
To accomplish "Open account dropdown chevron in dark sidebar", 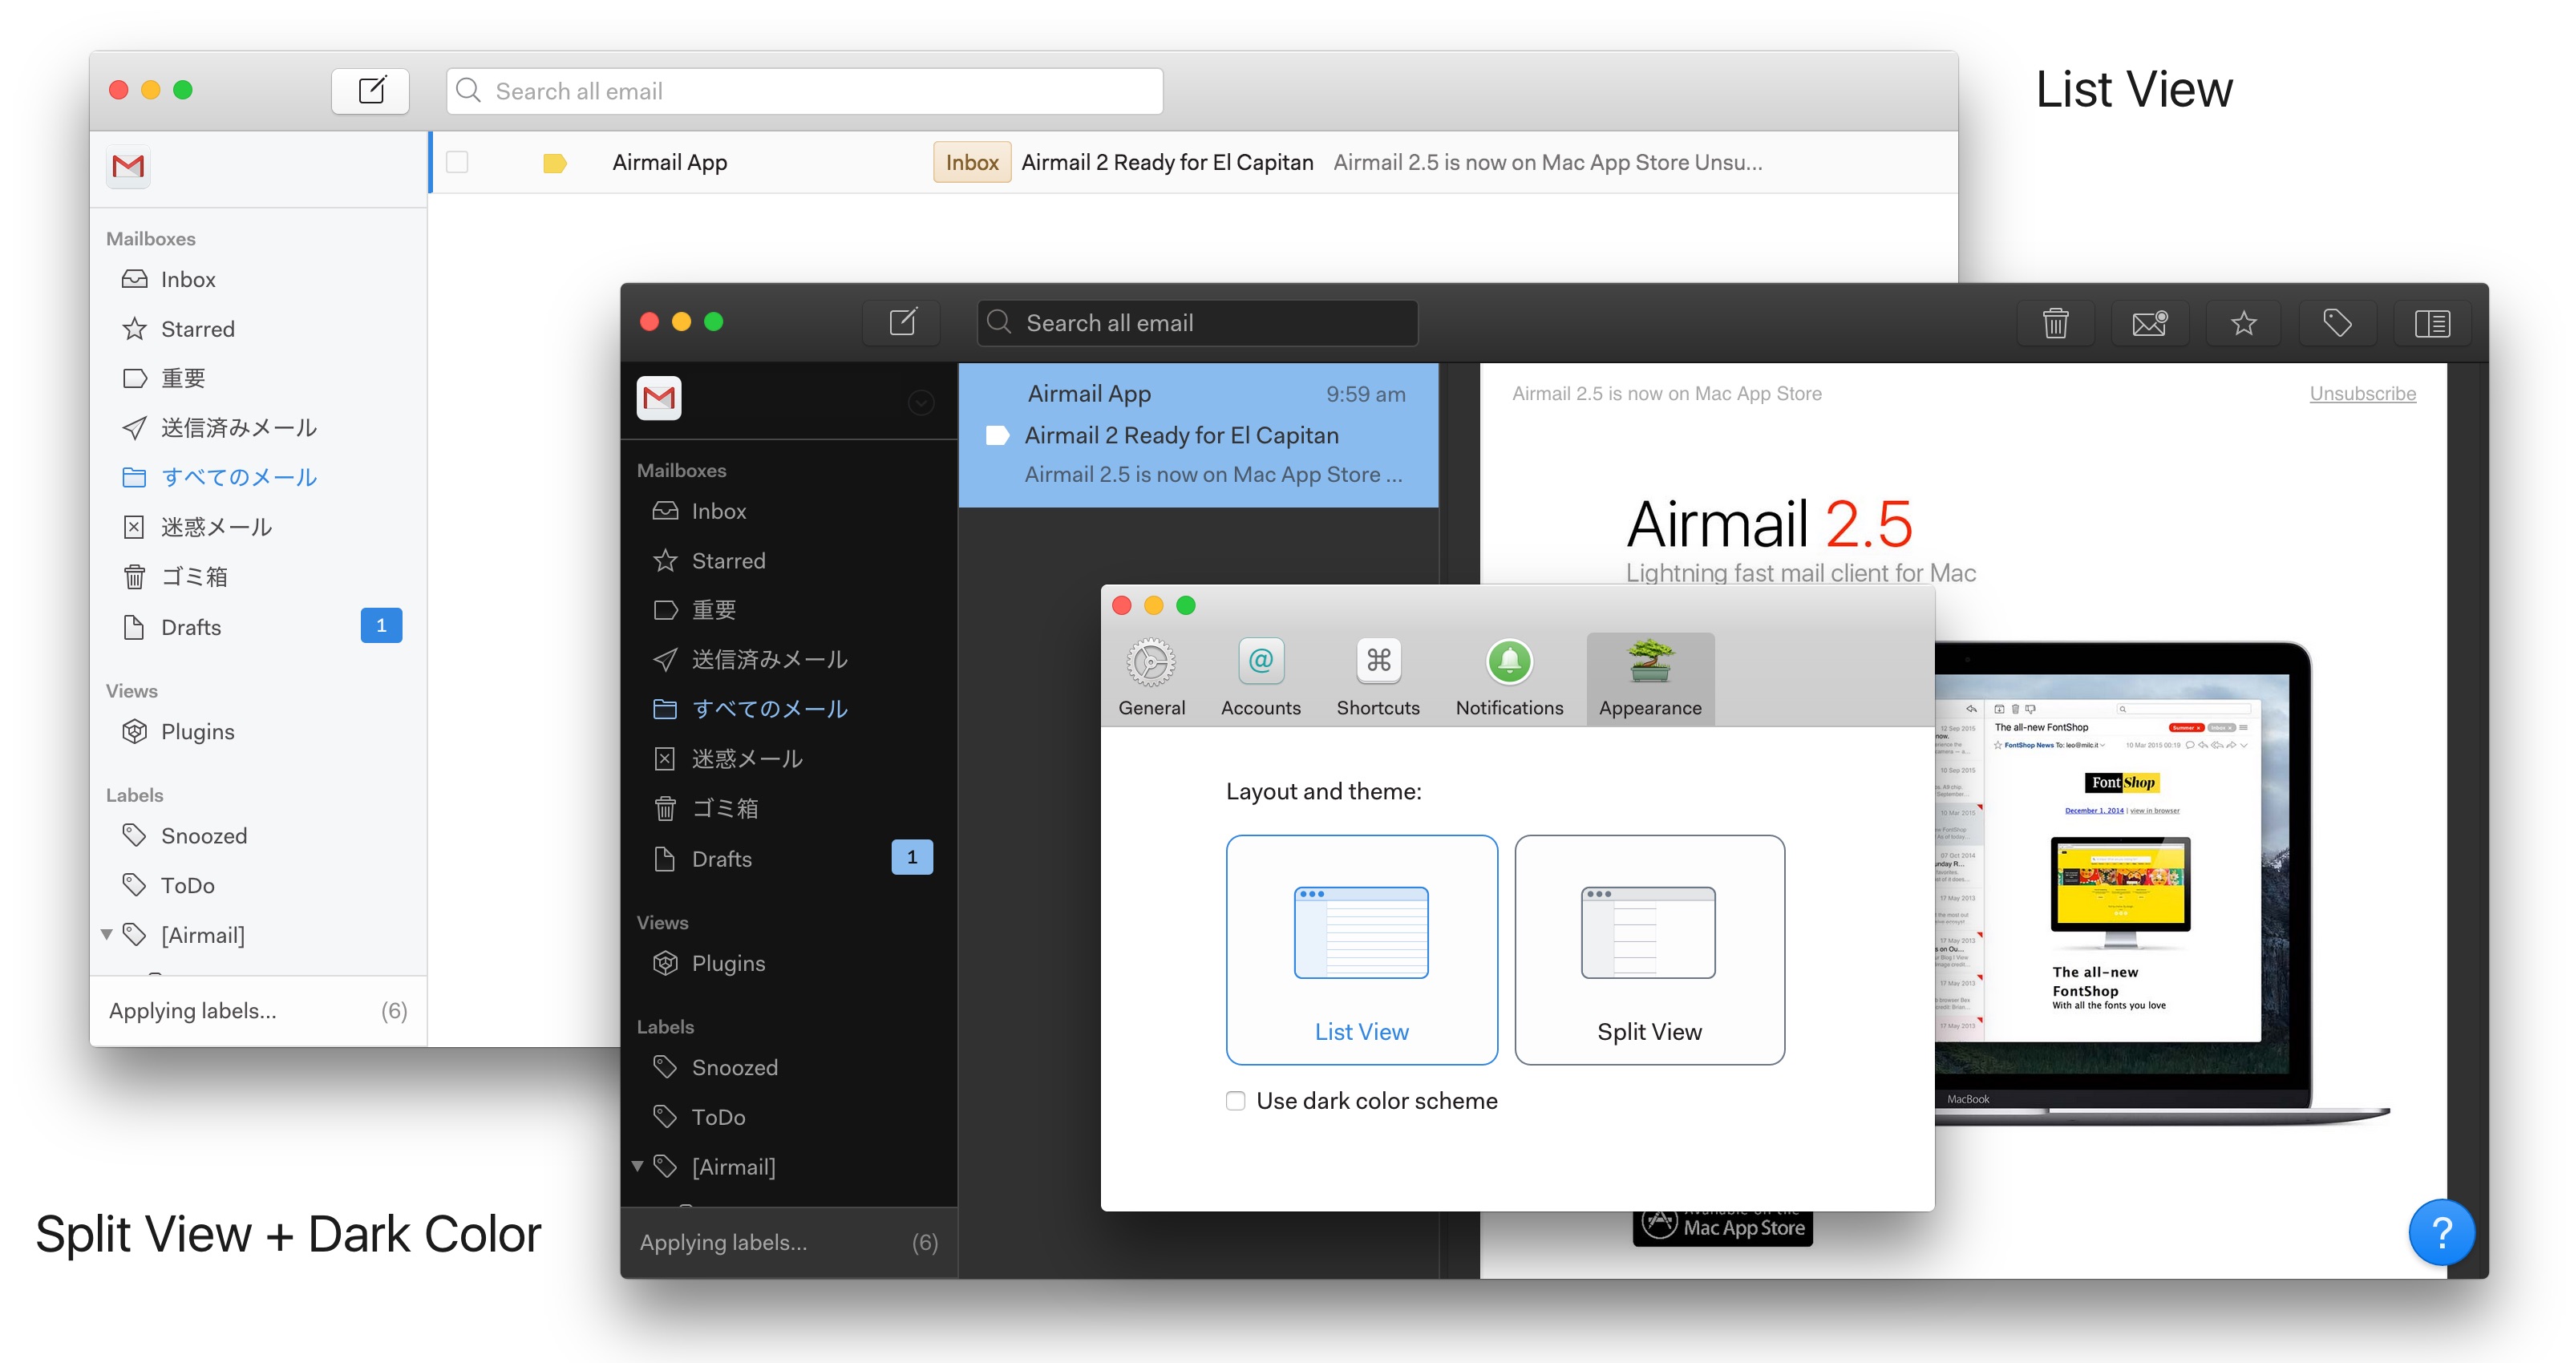I will (921, 402).
